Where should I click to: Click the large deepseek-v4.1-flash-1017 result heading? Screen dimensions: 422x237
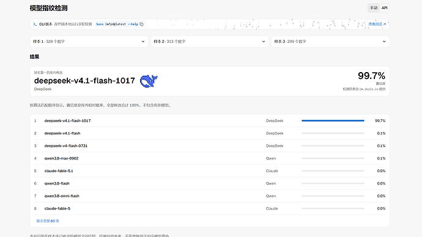[84, 81]
